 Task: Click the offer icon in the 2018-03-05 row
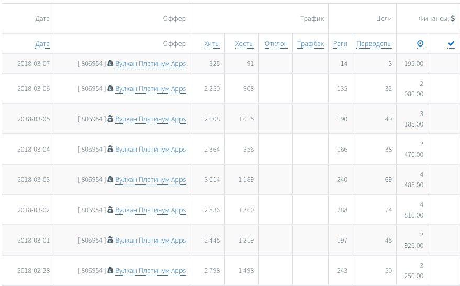pos(110,118)
